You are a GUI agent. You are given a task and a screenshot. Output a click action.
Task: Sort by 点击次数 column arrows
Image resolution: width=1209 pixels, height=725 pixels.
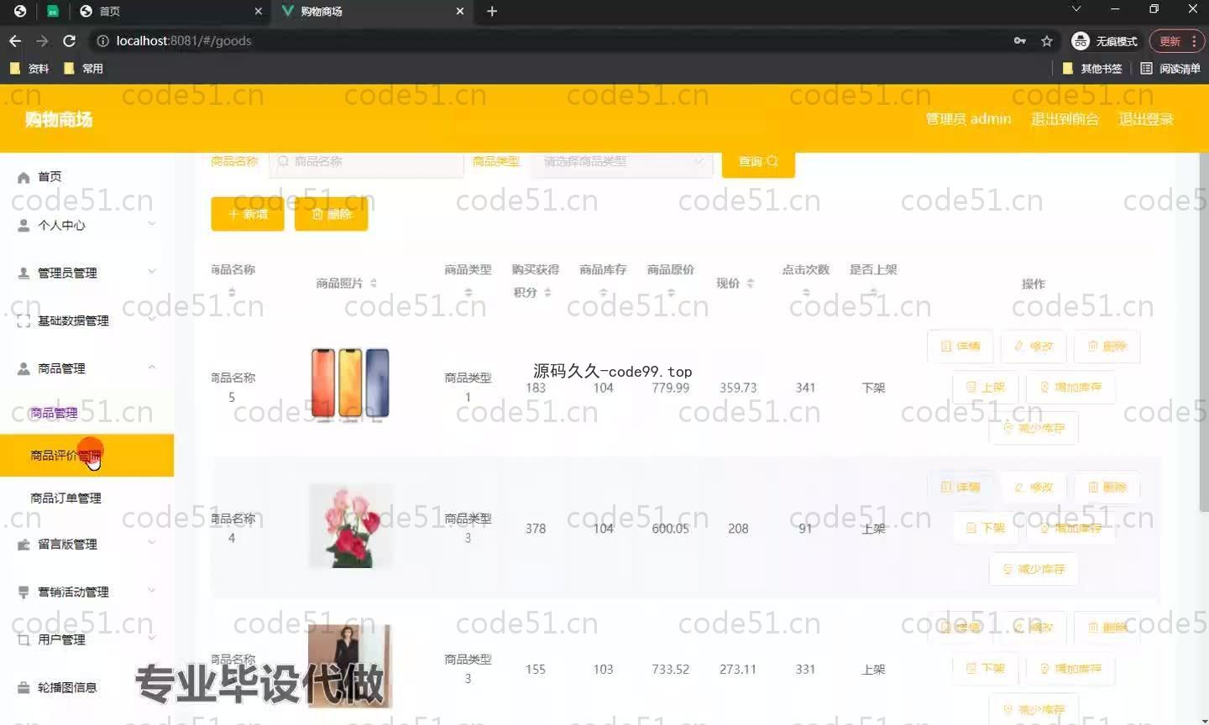(806, 292)
